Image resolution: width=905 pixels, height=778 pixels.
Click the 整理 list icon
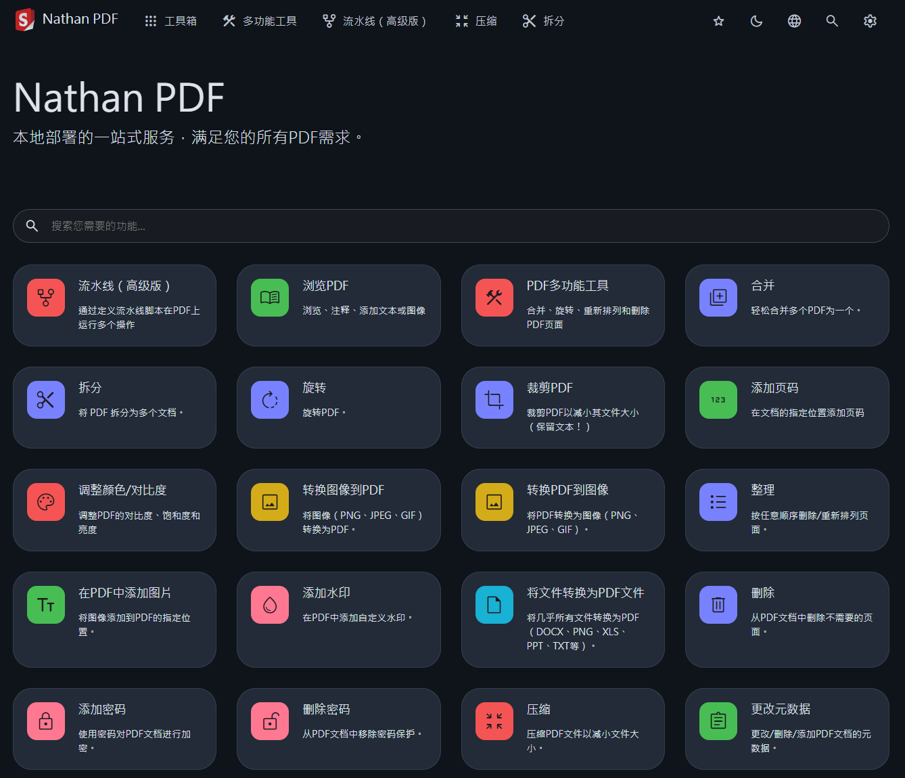tap(718, 502)
